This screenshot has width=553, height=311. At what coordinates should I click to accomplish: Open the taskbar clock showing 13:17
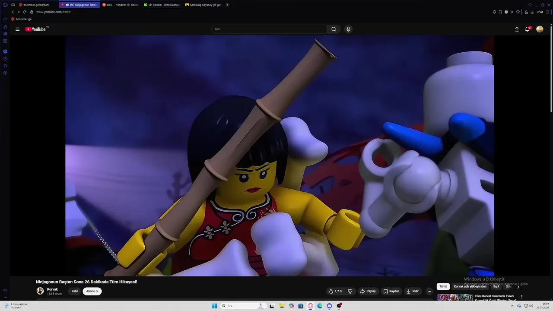(x=543, y=306)
